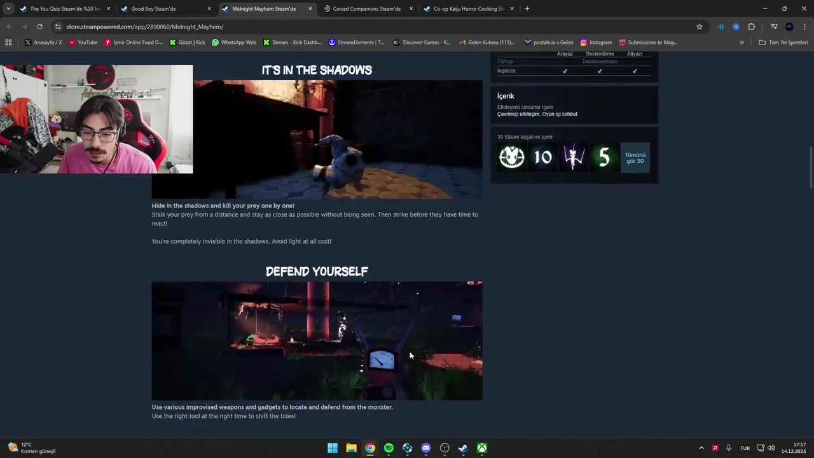
Task: Open the monster face achievement icon
Action: 512,157
